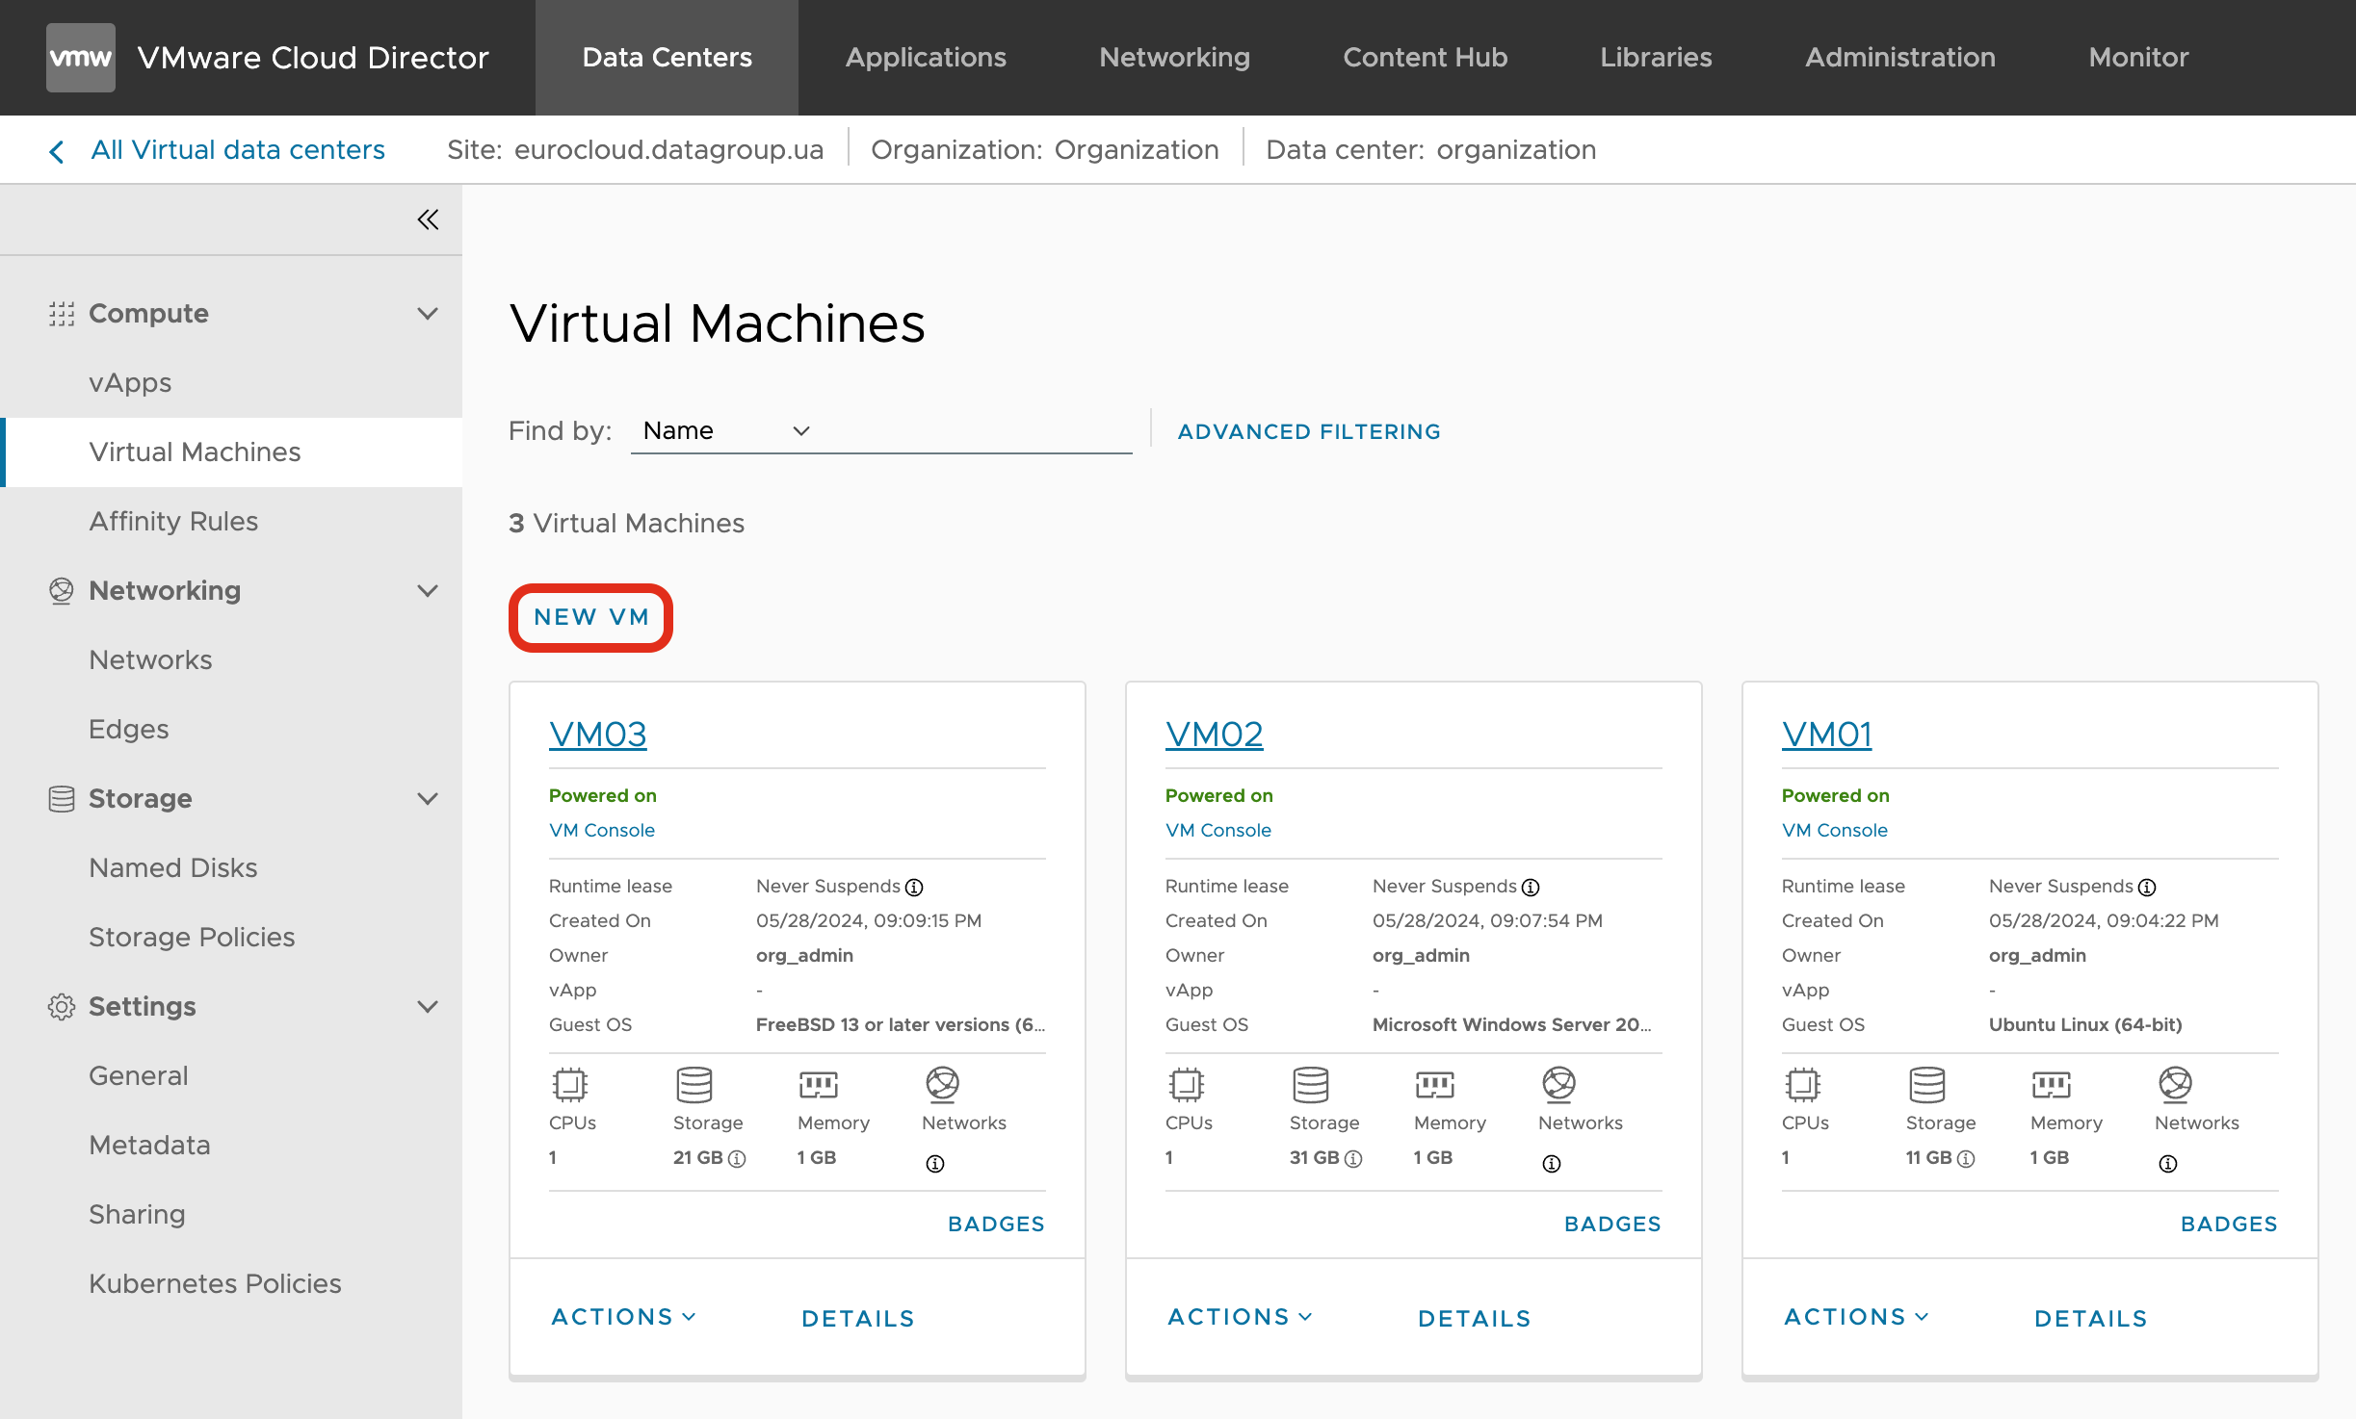Screen dimensions: 2356x1419
Task: Collapse the sidebar with double-chevron icon
Action: point(428,219)
